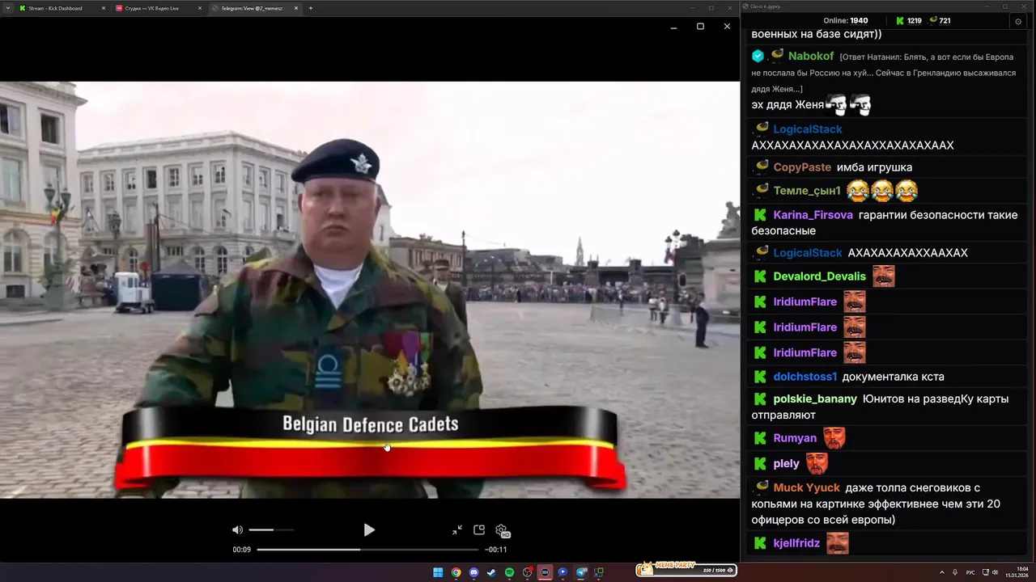1036x582 pixels.
Task: Click the microphone tray icon
Action: tap(955, 572)
